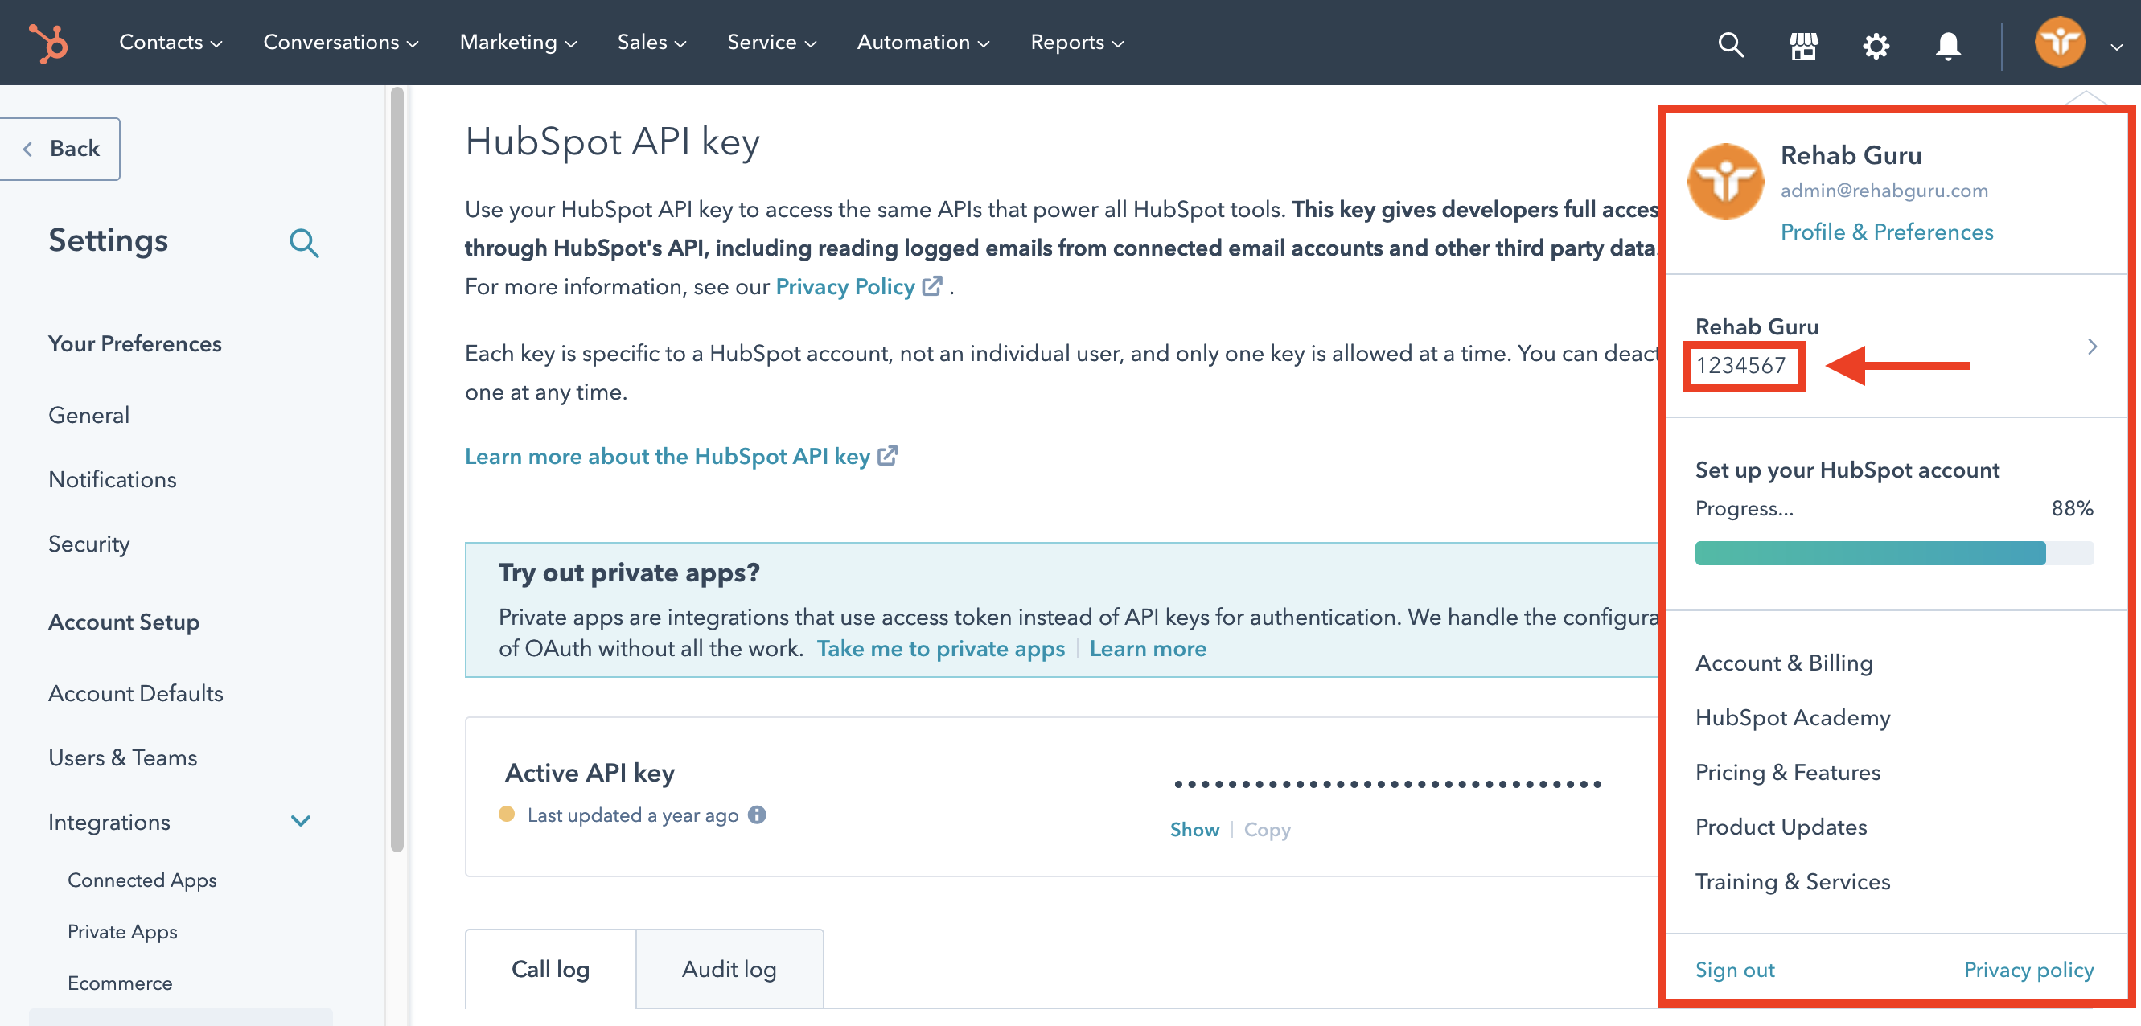Click the Rehab Guru avatar icon

pos(2060,42)
